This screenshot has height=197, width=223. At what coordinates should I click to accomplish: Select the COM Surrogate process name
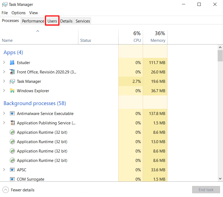(x=31, y=179)
